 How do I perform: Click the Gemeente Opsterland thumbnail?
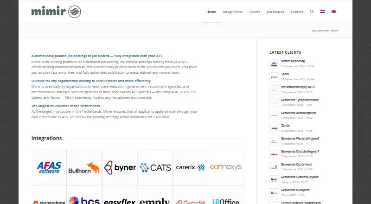[274, 167]
